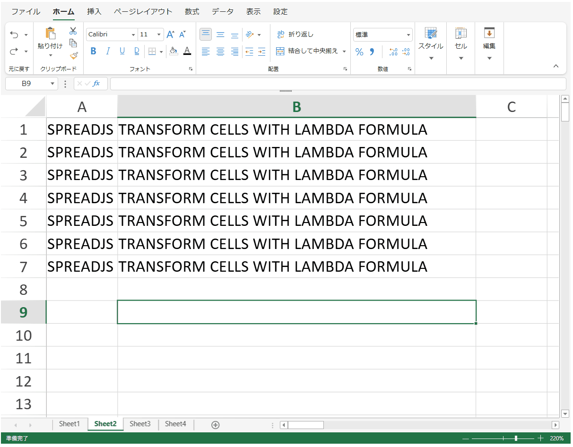The height and width of the screenshot is (447, 573).
Task: Switch to the Sheet3 tab
Action: tap(140, 424)
